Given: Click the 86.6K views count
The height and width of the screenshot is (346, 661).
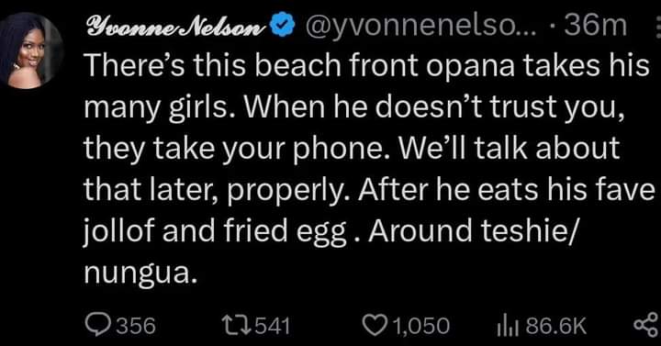Looking at the screenshot, I should [550, 326].
